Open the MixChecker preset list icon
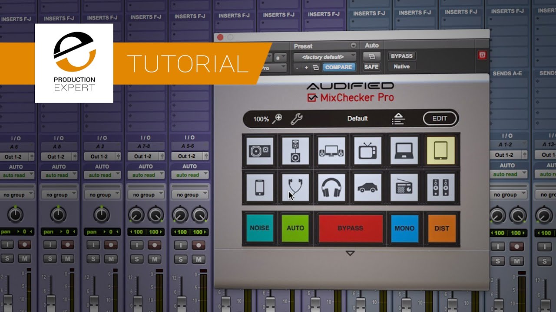This screenshot has height=312, width=556. point(398,118)
